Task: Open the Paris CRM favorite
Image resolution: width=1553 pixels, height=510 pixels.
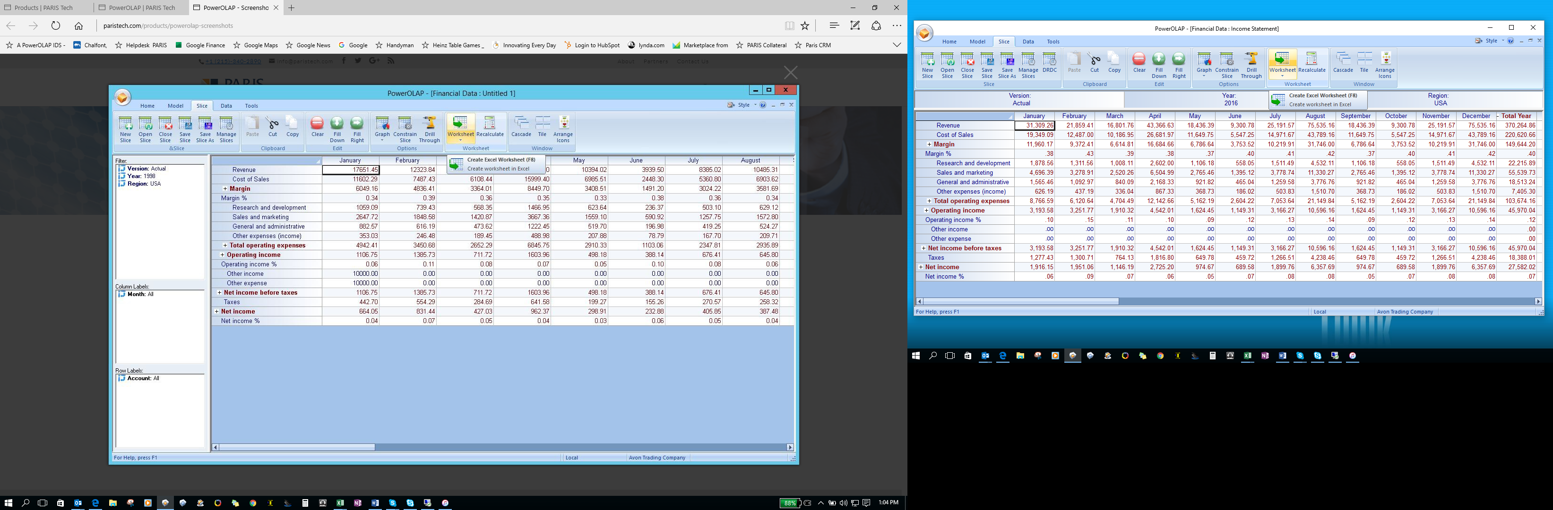Action: 812,45
